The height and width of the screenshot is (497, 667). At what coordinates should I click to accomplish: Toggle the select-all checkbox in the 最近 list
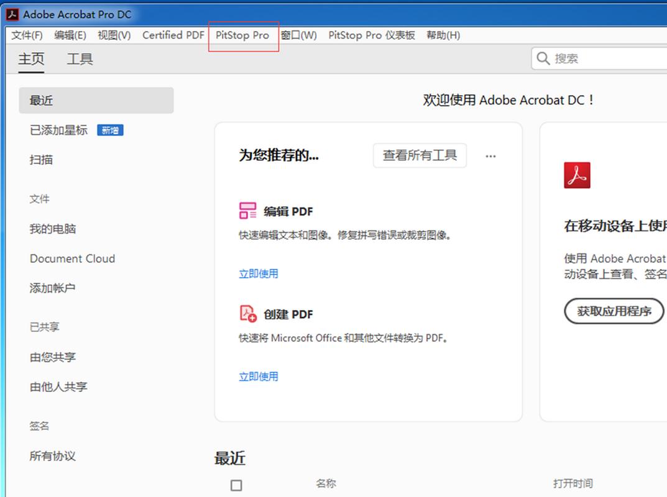click(236, 485)
